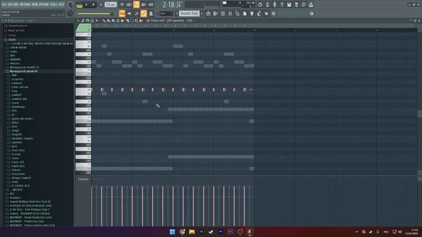Click the Record transport button
Viewport: 422px width, 237px height.
click(101, 5)
